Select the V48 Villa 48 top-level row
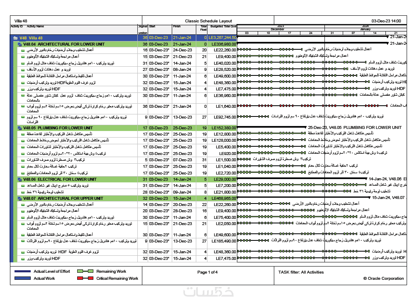 coord(123,38)
